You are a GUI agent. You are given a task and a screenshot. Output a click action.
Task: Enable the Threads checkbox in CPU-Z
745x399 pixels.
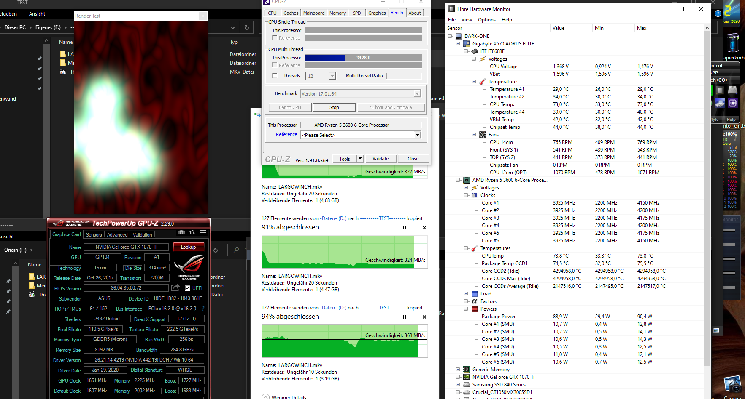click(x=275, y=76)
